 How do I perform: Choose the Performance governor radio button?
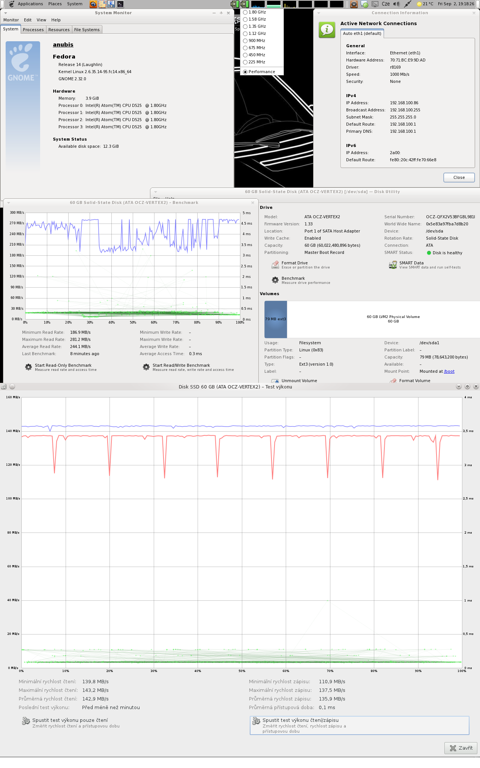tap(245, 72)
